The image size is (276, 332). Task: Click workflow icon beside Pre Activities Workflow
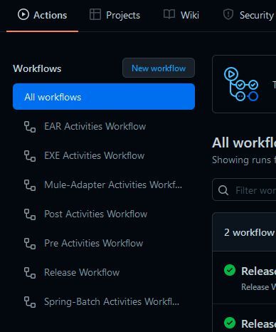coord(30,244)
